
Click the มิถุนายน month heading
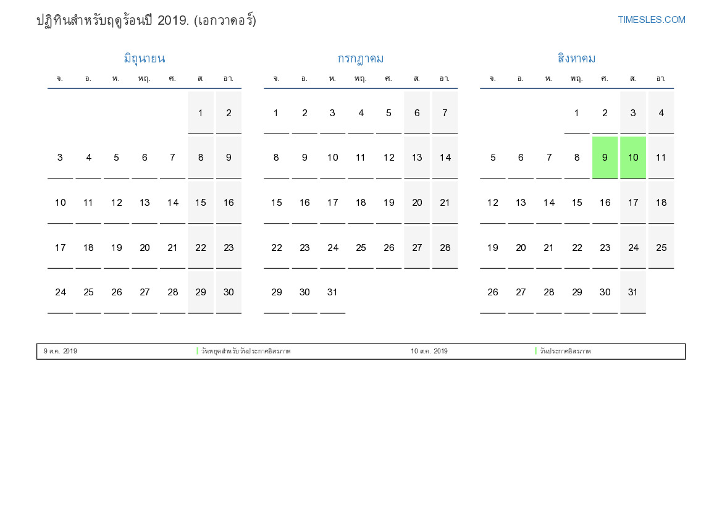pos(144,59)
